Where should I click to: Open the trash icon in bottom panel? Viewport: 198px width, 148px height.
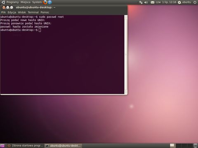(195, 146)
